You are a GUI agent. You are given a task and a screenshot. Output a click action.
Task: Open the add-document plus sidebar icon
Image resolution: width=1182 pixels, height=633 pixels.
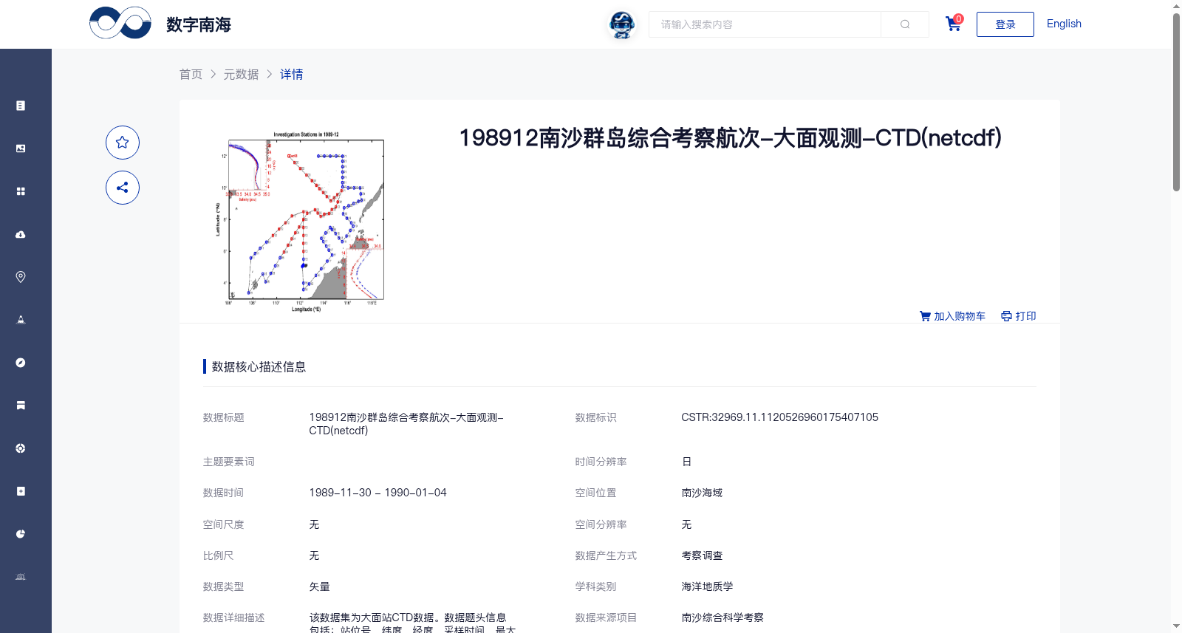[x=21, y=491]
